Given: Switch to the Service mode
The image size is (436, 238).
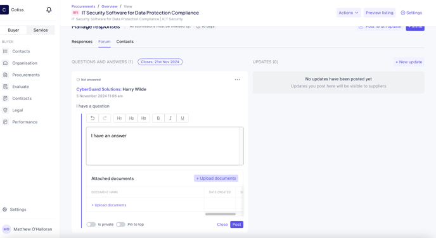Looking at the screenshot, I should pos(41,30).
